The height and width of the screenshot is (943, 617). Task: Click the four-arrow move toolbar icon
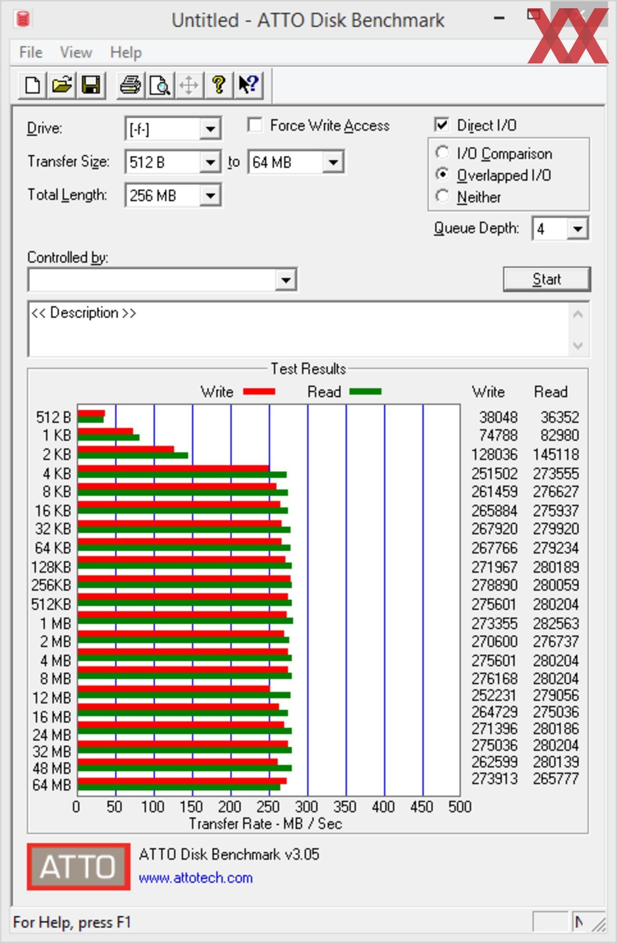189,85
